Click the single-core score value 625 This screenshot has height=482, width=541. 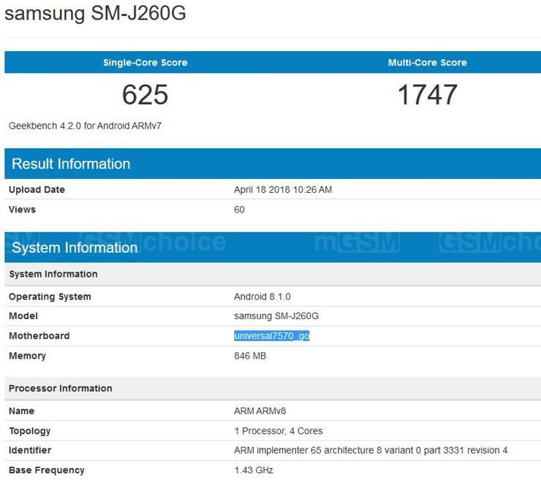click(145, 94)
